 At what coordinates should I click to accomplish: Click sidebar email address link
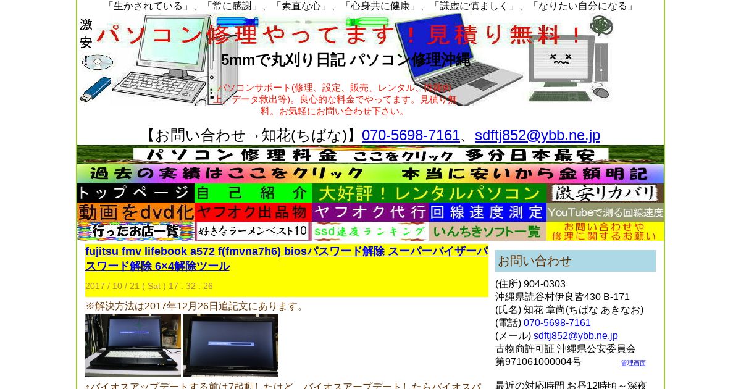point(576,336)
